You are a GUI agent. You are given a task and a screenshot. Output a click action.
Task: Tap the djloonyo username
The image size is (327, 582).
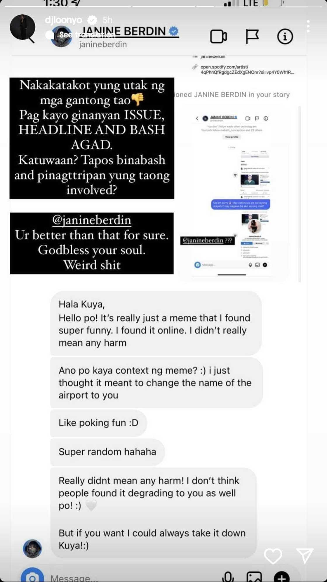coord(64,20)
